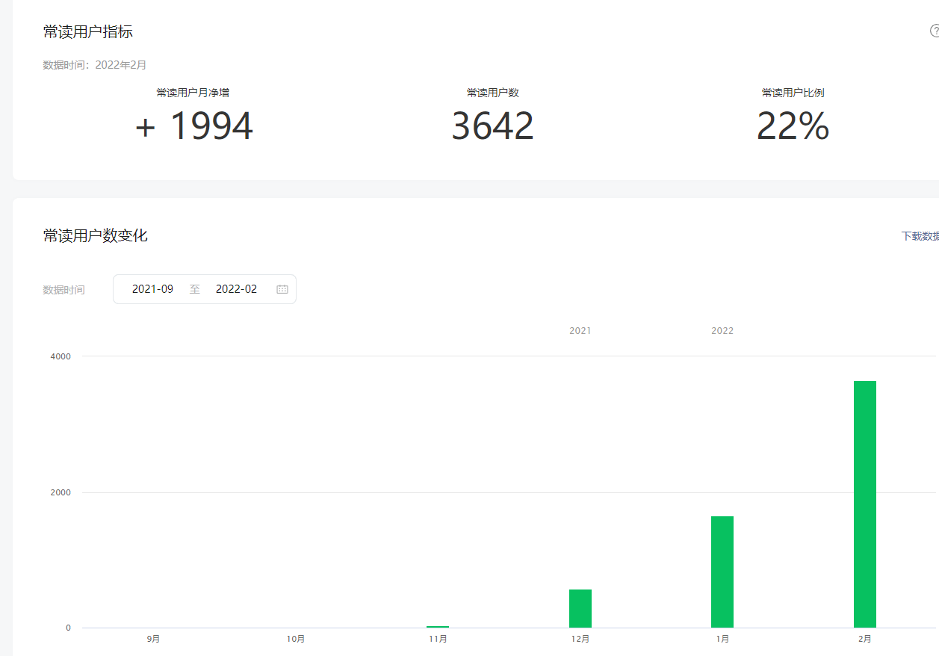This screenshot has width=939, height=656.
Task: Click the 2022 year label above chart
Action: click(722, 330)
